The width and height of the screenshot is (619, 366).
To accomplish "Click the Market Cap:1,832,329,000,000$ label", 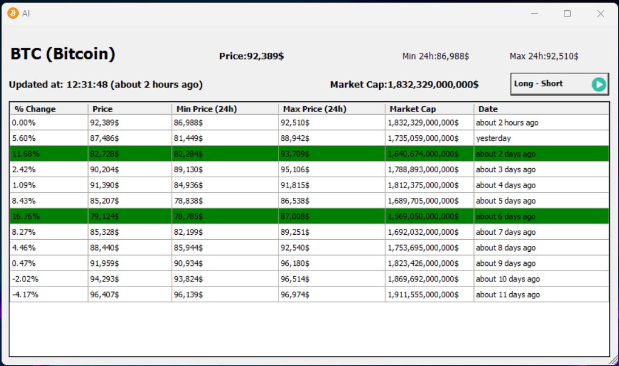I will click(x=404, y=85).
